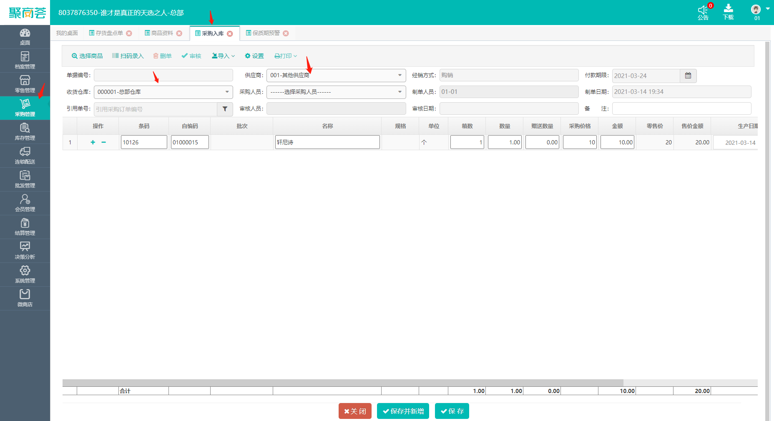
Task: Open 批发管理 in the sidebar
Action: pyautogui.click(x=25, y=179)
